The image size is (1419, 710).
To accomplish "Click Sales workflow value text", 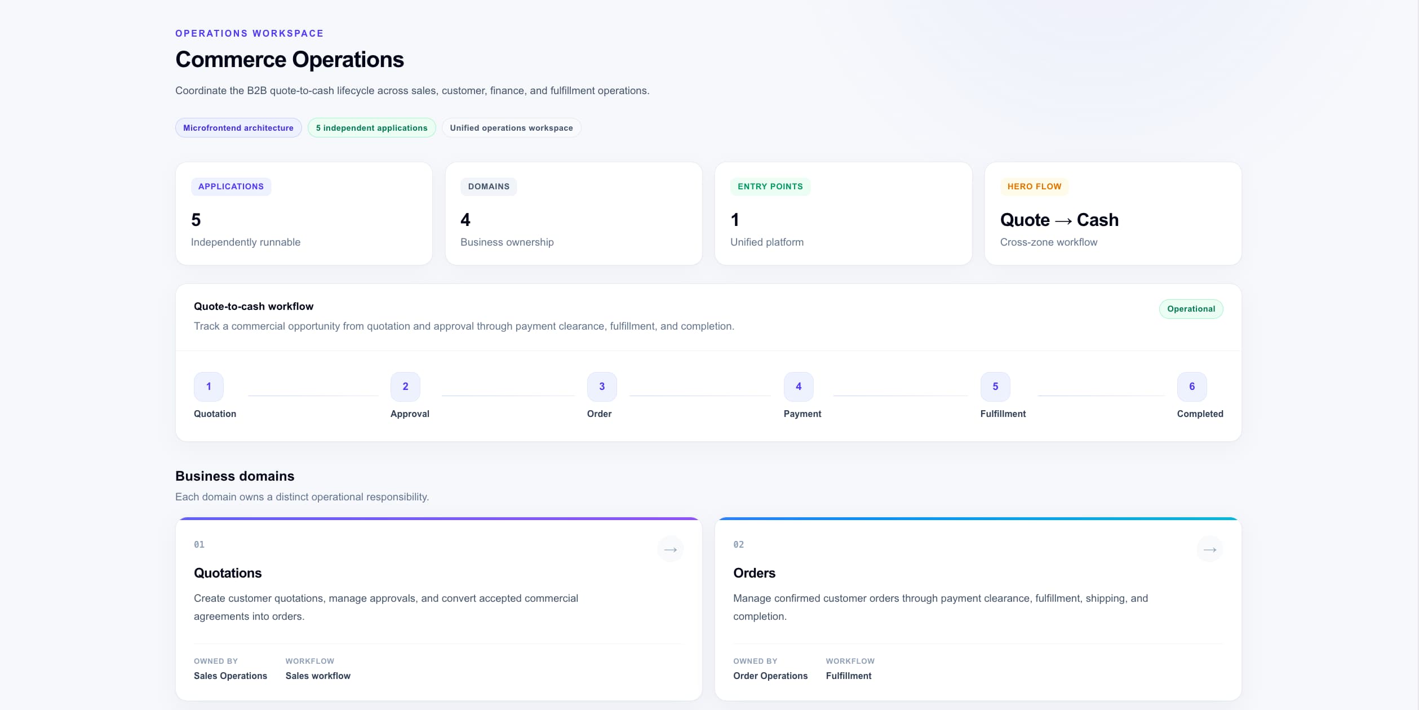I will [x=318, y=676].
